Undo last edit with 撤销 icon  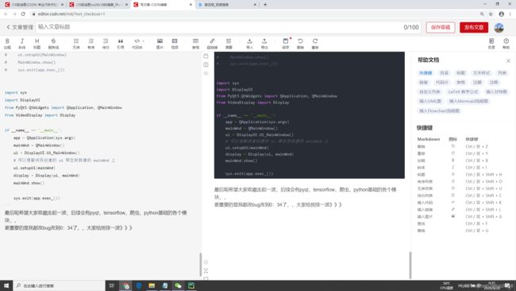click(300, 43)
